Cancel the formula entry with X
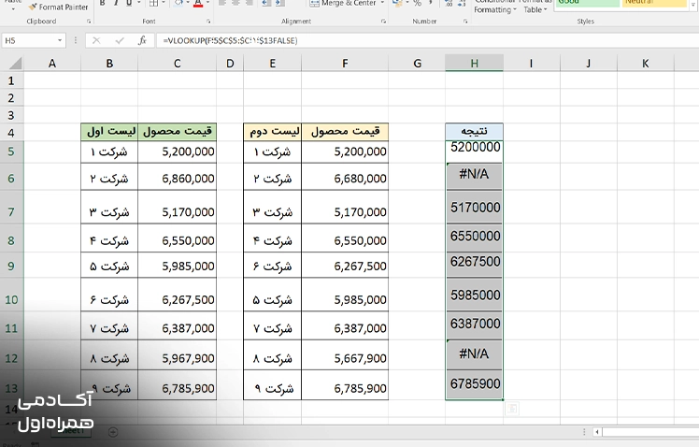The width and height of the screenshot is (699, 447). coord(96,40)
